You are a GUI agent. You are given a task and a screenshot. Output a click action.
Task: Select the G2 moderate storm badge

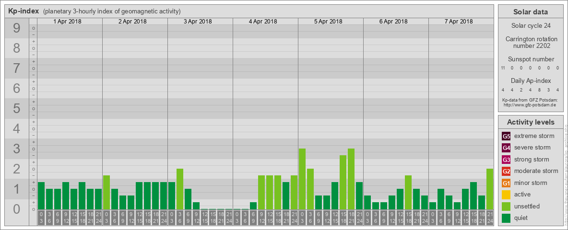coord(507,171)
